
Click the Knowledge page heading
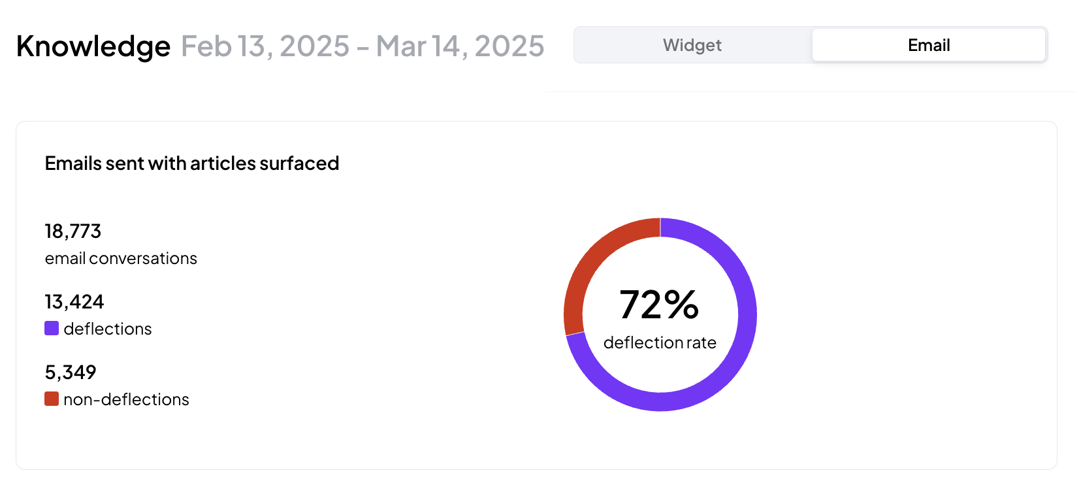coord(93,46)
